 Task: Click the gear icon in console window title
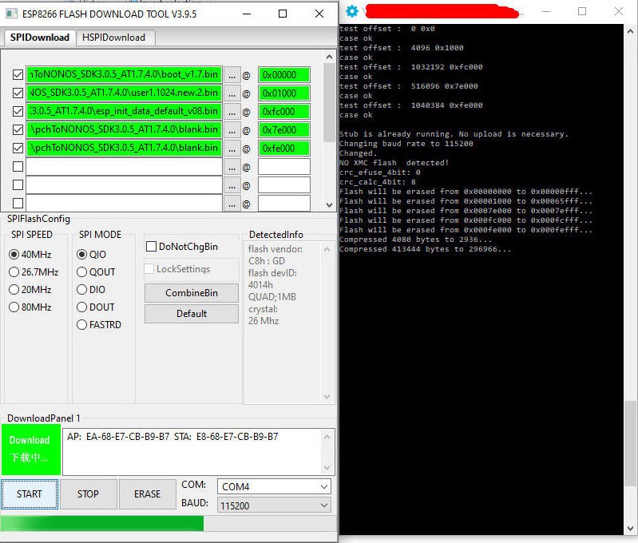(x=352, y=11)
